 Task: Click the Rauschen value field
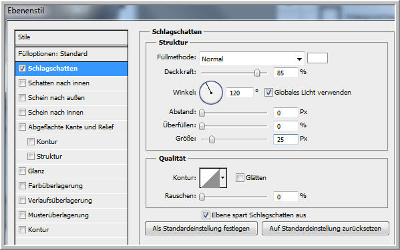(x=285, y=197)
